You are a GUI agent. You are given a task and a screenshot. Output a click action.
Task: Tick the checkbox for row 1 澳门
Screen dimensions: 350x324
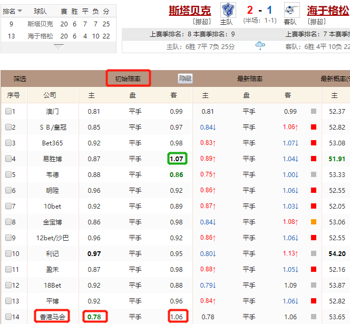pyautogui.click(x=8, y=111)
